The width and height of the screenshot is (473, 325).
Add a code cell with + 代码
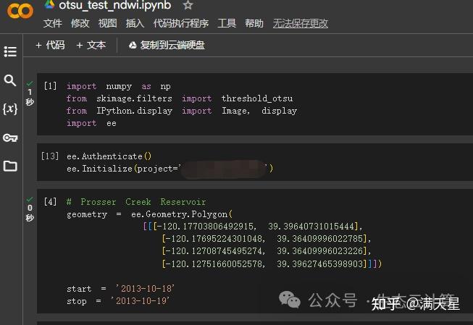50,45
